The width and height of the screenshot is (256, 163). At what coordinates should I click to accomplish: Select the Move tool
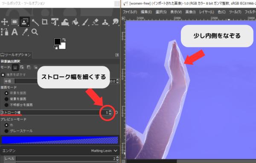[4, 22]
